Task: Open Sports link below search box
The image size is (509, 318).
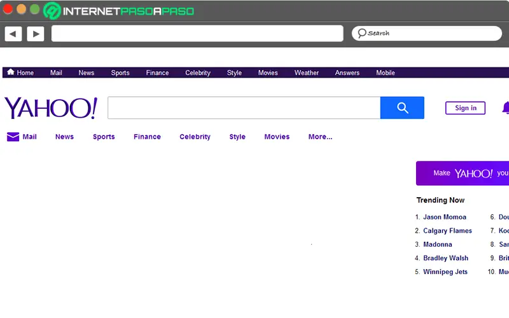Action: click(104, 137)
